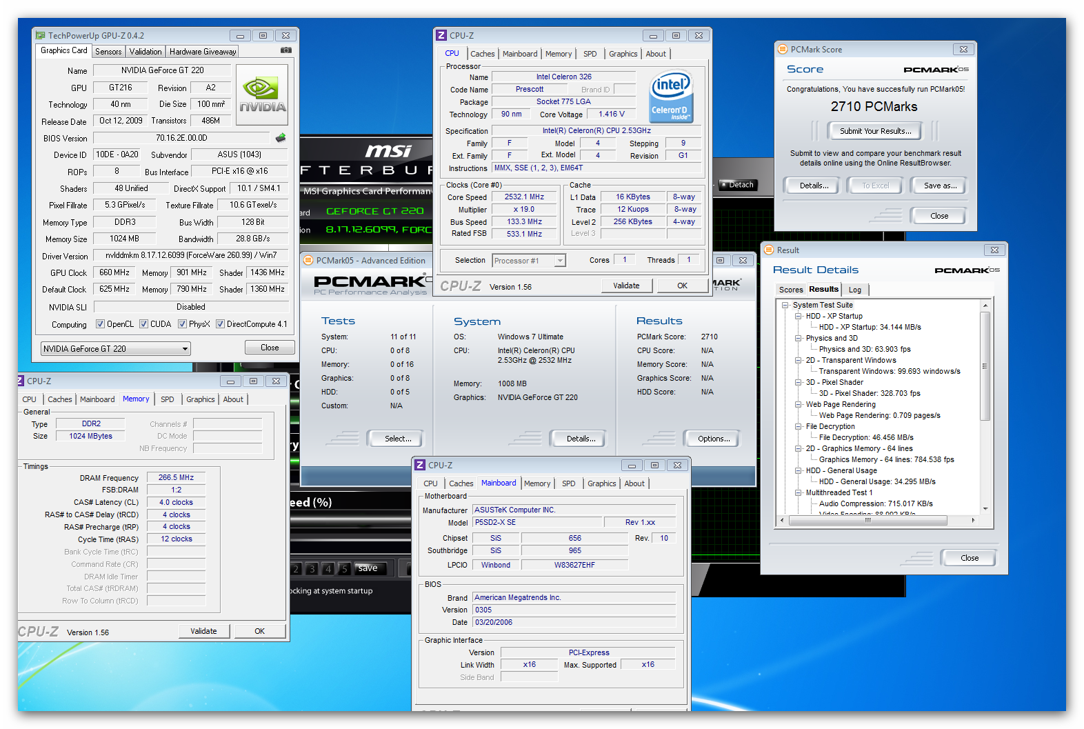The height and width of the screenshot is (729, 1084).
Task: Click the Result window title icon
Action: (x=769, y=250)
